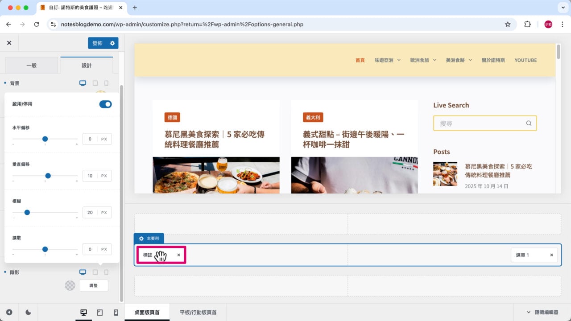
Task: Click the transparent shadow color swatch
Action: tap(70, 285)
